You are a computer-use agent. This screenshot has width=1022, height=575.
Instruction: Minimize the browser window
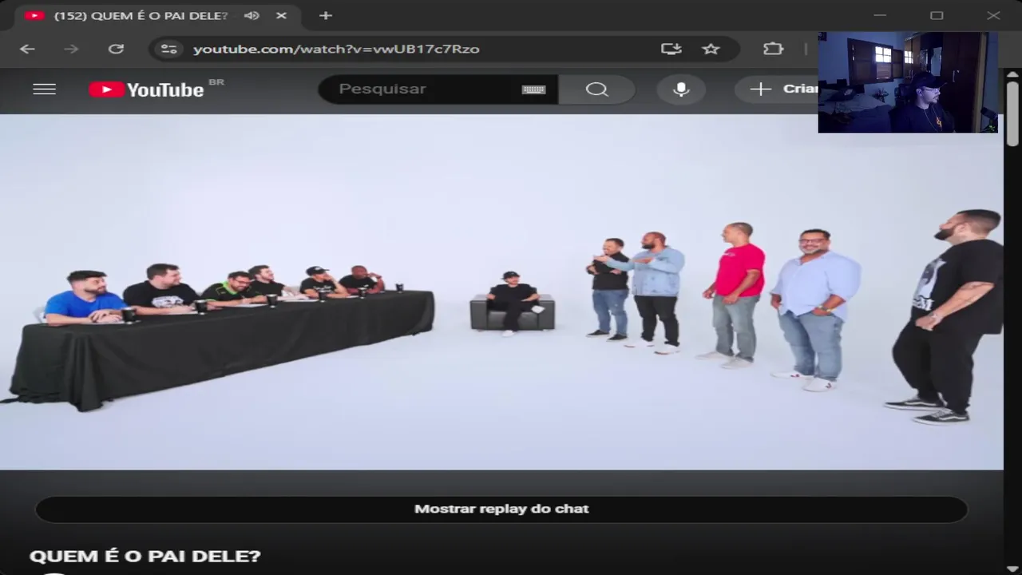(x=880, y=15)
